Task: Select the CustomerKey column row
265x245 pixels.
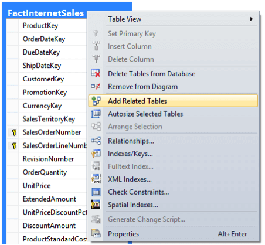Action: tap(47, 79)
